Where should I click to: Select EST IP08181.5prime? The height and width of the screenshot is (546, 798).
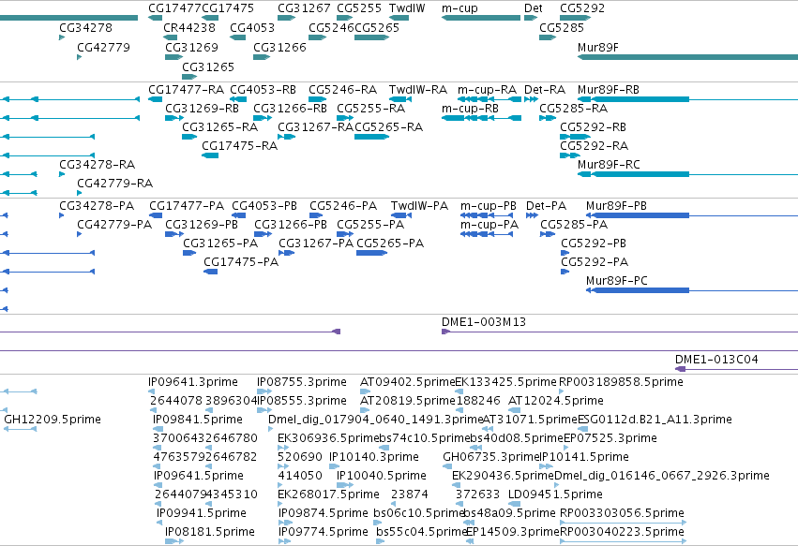click(x=210, y=532)
